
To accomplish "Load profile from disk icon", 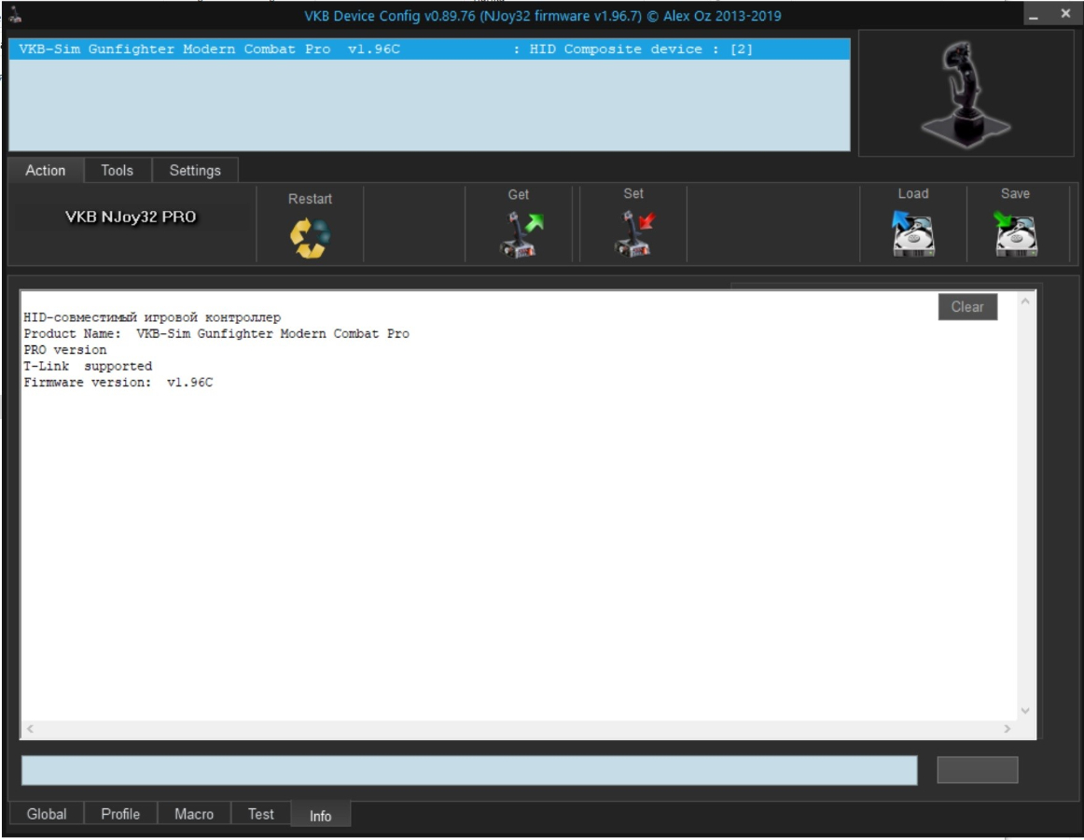I will [912, 233].
